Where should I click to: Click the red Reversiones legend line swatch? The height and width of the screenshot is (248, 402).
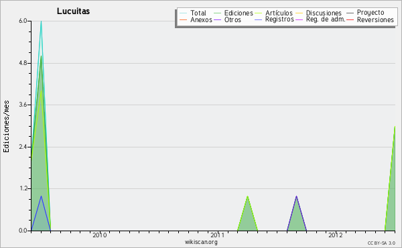coord(350,19)
